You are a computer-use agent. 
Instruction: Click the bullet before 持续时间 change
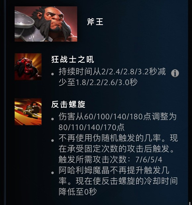(53, 74)
